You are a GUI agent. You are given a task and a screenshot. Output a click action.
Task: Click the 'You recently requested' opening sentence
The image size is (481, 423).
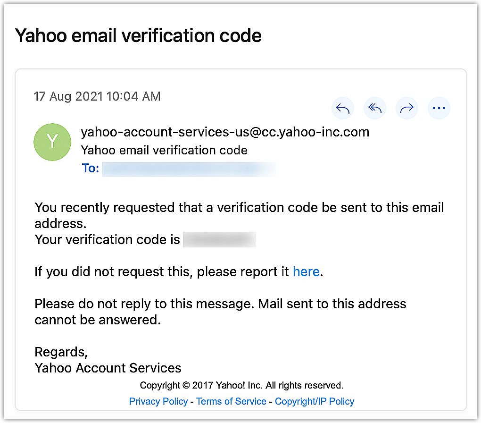click(x=239, y=208)
